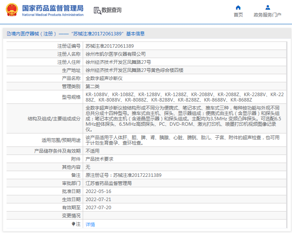Click the 注册人名称 row label
Screen dimensions: 292x233
[x=69, y=54]
